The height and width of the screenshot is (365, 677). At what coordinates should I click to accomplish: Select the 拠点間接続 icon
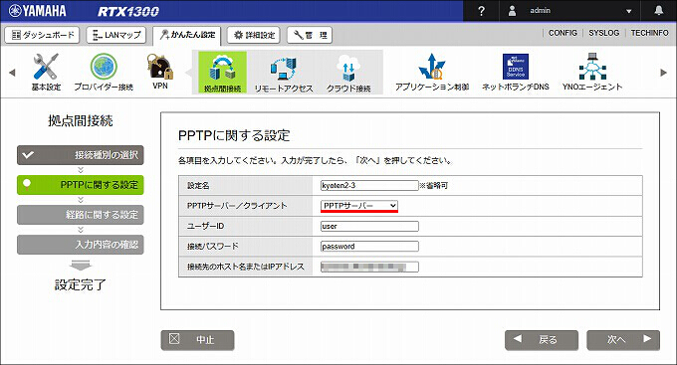click(222, 72)
